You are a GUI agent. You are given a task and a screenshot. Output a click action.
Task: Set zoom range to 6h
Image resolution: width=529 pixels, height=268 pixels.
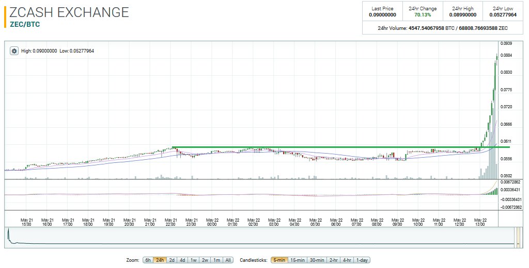(148, 260)
